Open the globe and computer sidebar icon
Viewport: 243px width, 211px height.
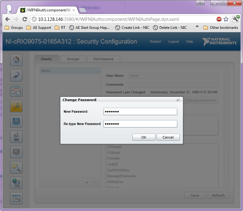pyautogui.click(x=16, y=183)
